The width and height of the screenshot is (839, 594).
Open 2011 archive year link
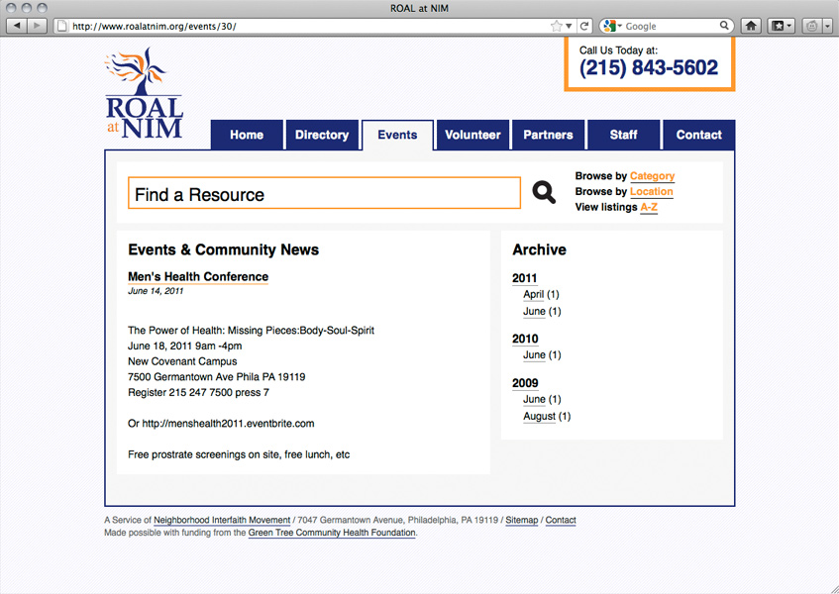coord(524,278)
